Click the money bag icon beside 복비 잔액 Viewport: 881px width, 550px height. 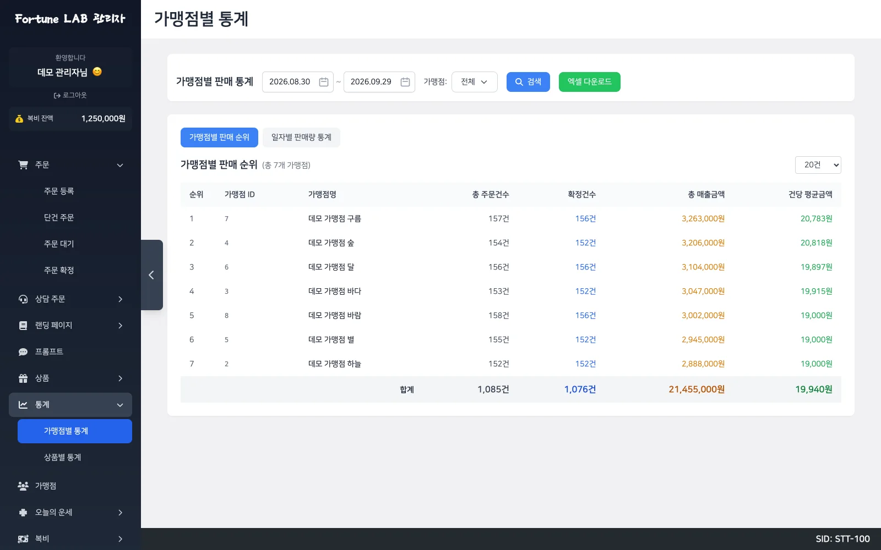(x=19, y=119)
